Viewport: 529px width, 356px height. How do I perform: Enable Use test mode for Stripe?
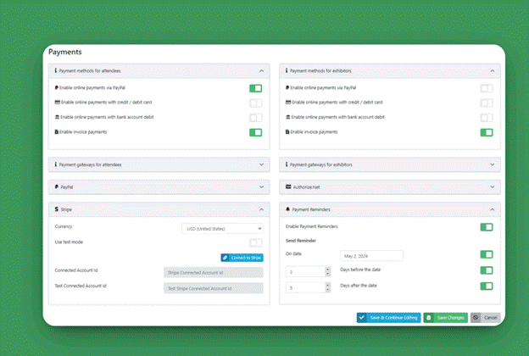255,242
